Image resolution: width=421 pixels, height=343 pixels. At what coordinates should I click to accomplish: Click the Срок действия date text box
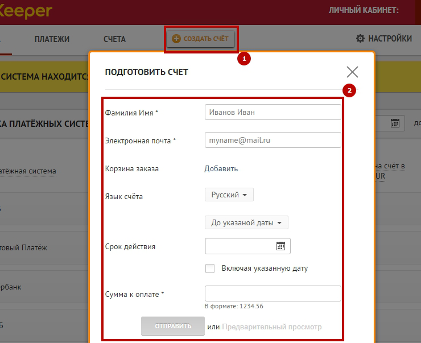tap(240, 246)
